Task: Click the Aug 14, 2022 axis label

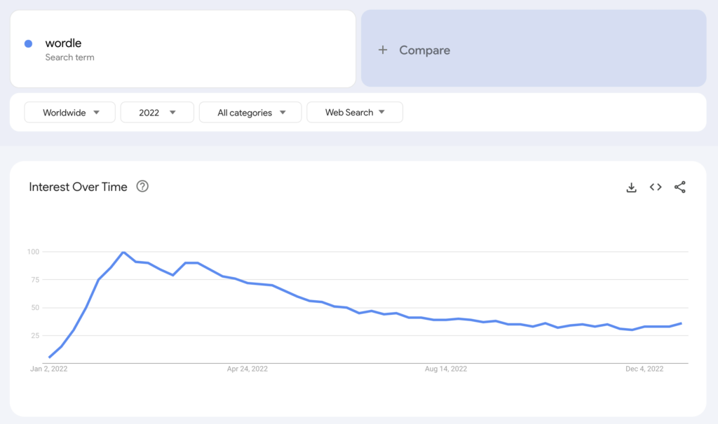Action: 445,369
